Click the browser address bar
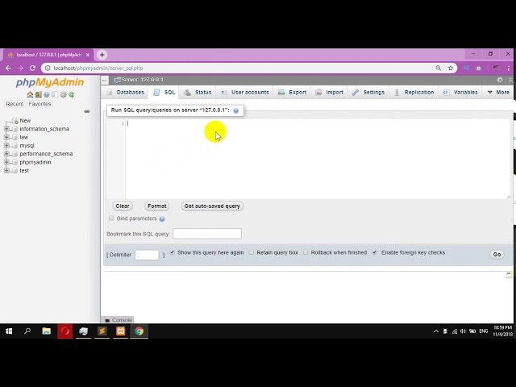The height and width of the screenshot is (387, 516). pos(242,68)
